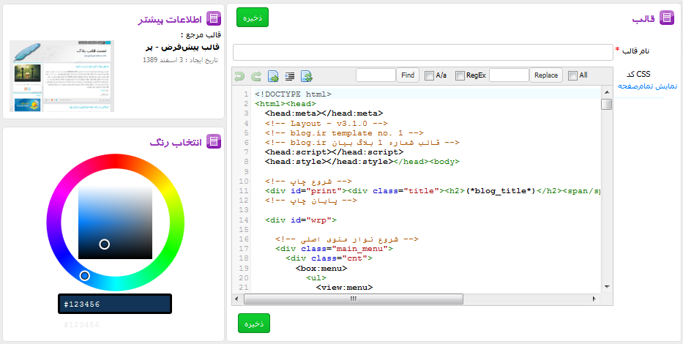Image resolution: width=683 pixels, height=344 pixels.
Task: Check the All replace option
Action: [572, 75]
